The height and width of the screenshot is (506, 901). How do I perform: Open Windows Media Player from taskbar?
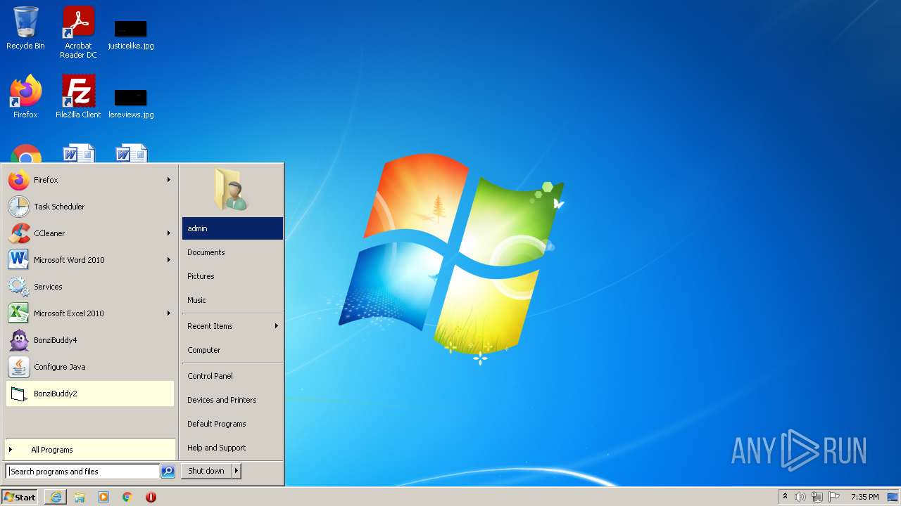click(103, 497)
